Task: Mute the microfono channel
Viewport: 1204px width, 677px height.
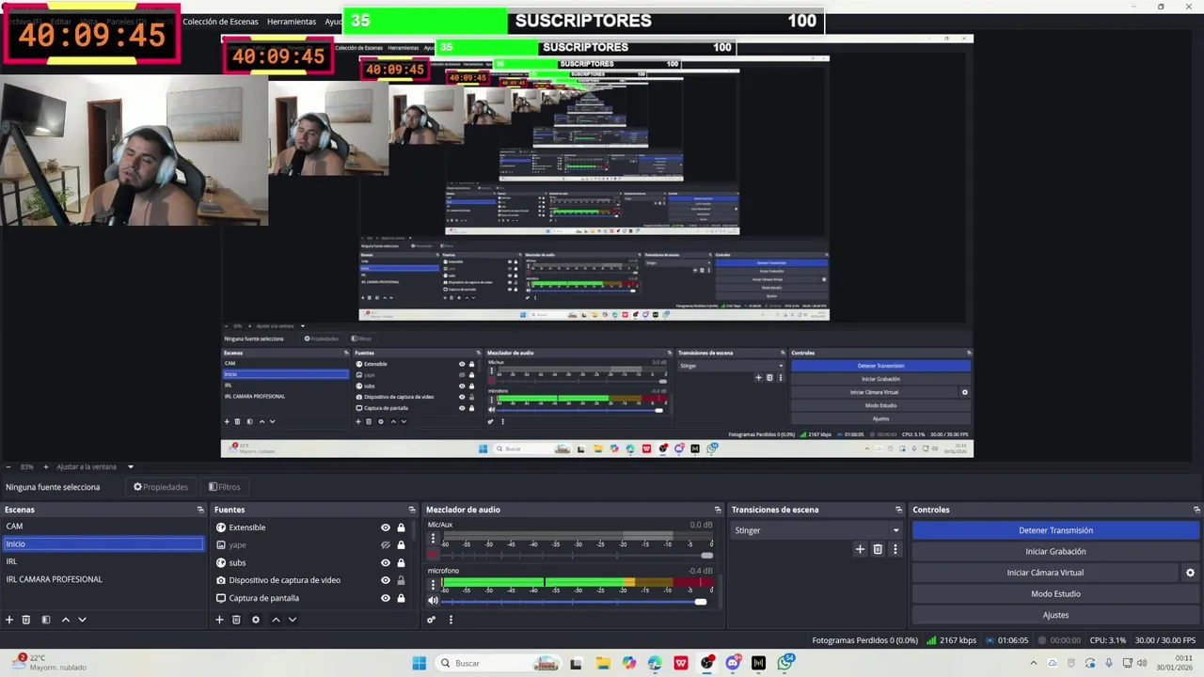Action: [433, 601]
